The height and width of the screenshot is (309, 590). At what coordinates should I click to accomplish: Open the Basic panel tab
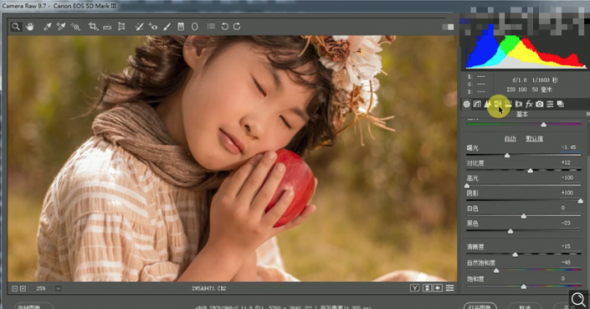[x=467, y=104]
